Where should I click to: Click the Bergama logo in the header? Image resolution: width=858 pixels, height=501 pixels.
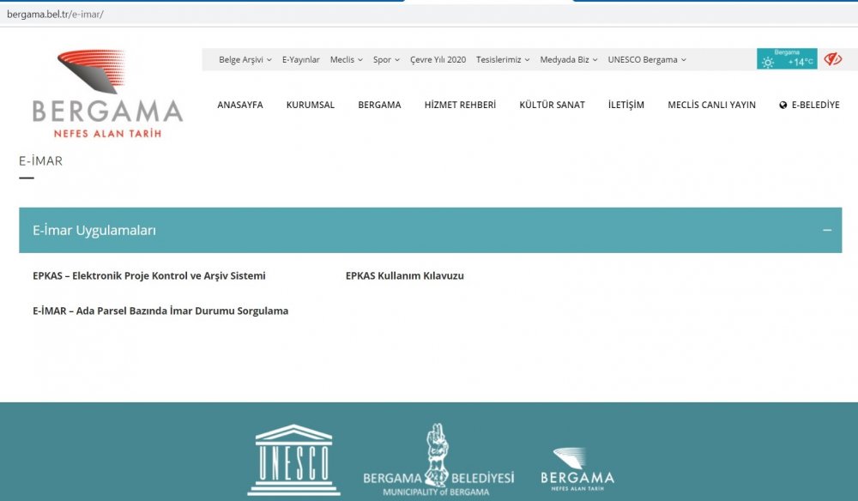point(107,94)
